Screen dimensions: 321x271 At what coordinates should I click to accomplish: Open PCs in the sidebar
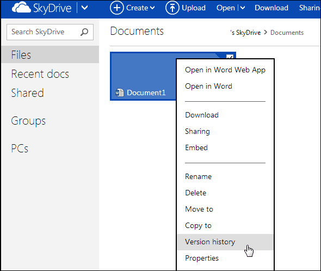pyautogui.click(x=20, y=149)
